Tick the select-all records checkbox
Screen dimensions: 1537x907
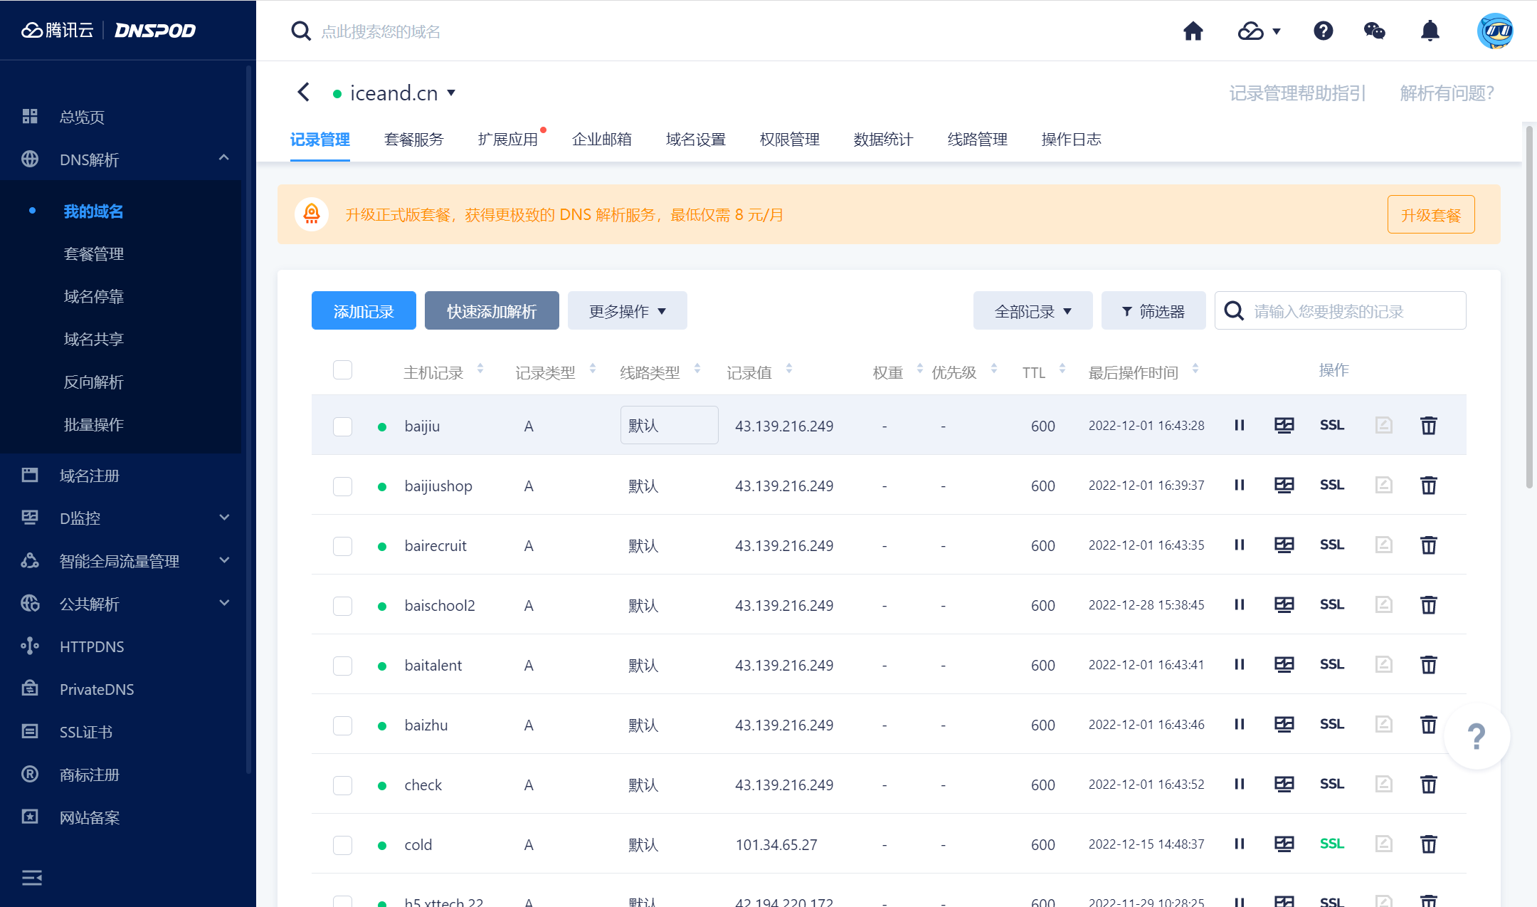tap(342, 370)
